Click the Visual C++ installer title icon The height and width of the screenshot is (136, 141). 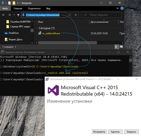pos(47,79)
